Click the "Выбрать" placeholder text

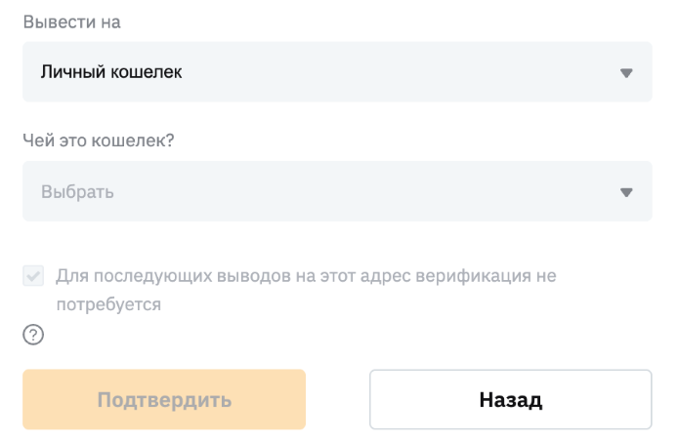tap(77, 192)
